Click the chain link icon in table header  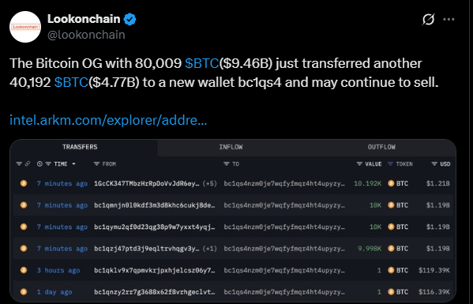(28, 163)
